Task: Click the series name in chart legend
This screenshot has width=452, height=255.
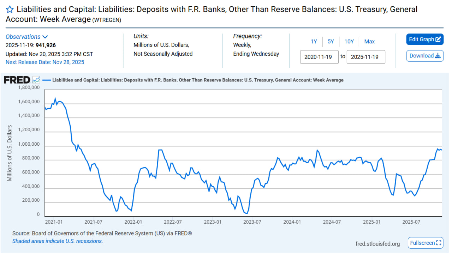Action: 198,80
